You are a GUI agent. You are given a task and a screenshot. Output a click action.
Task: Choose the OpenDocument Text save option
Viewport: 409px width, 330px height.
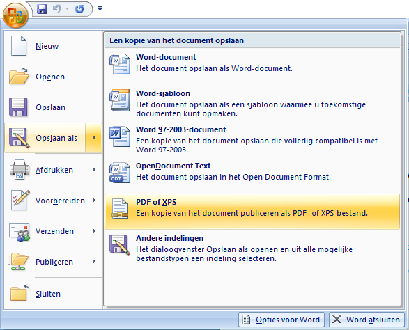point(173,166)
